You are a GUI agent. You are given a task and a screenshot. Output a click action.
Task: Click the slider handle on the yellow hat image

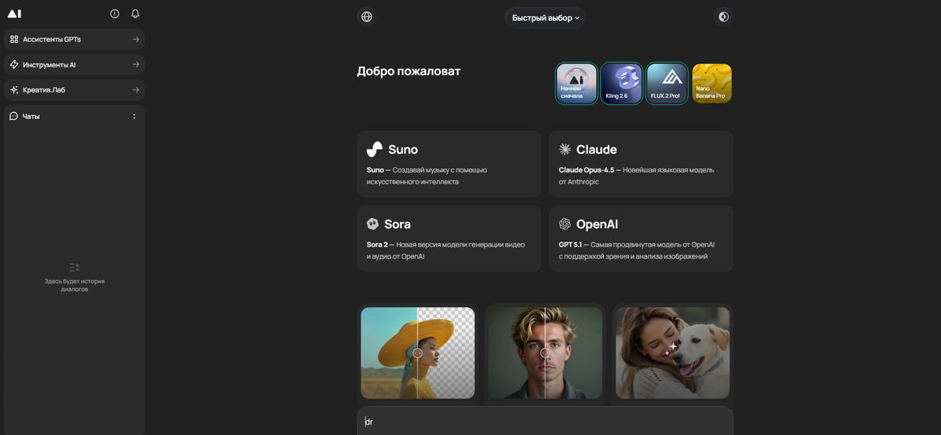[417, 353]
